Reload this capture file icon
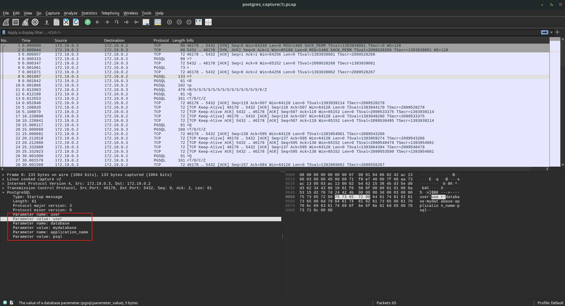Image resolution: width=565 pixels, height=306 pixels. point(76,22)
